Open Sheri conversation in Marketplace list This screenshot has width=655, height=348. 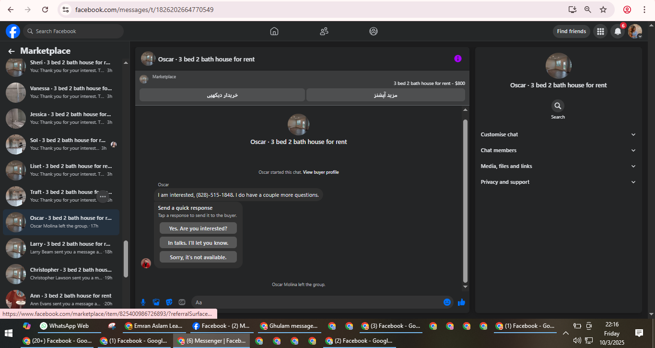pos(61,67)
